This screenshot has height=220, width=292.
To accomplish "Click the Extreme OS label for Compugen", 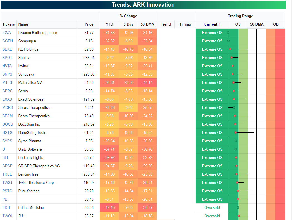I will click(x=212, y=41).
